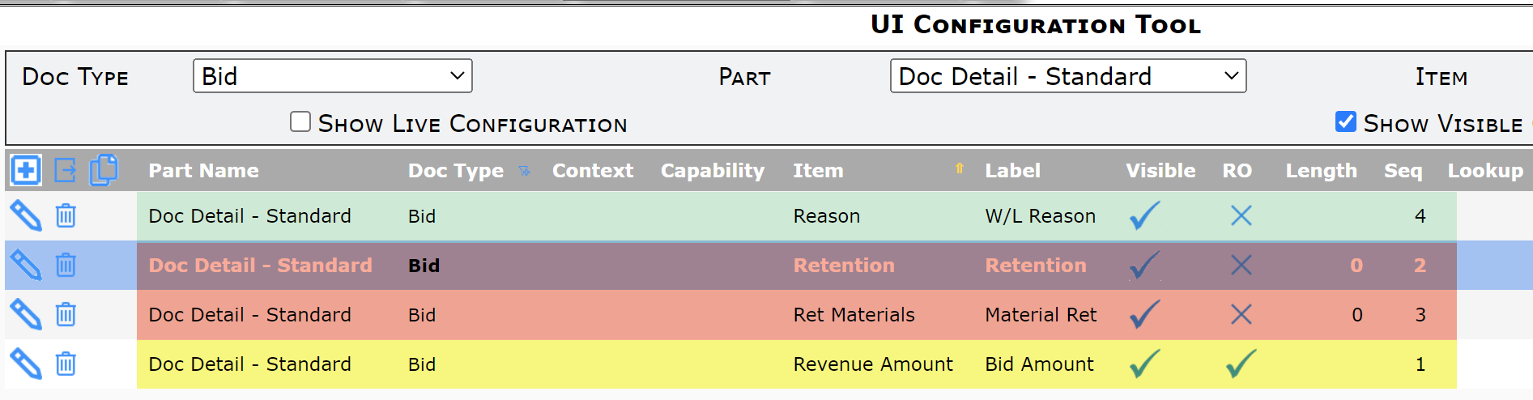Sort by the Seq column header
The image size is (1533, 400).
point(1403,171)
